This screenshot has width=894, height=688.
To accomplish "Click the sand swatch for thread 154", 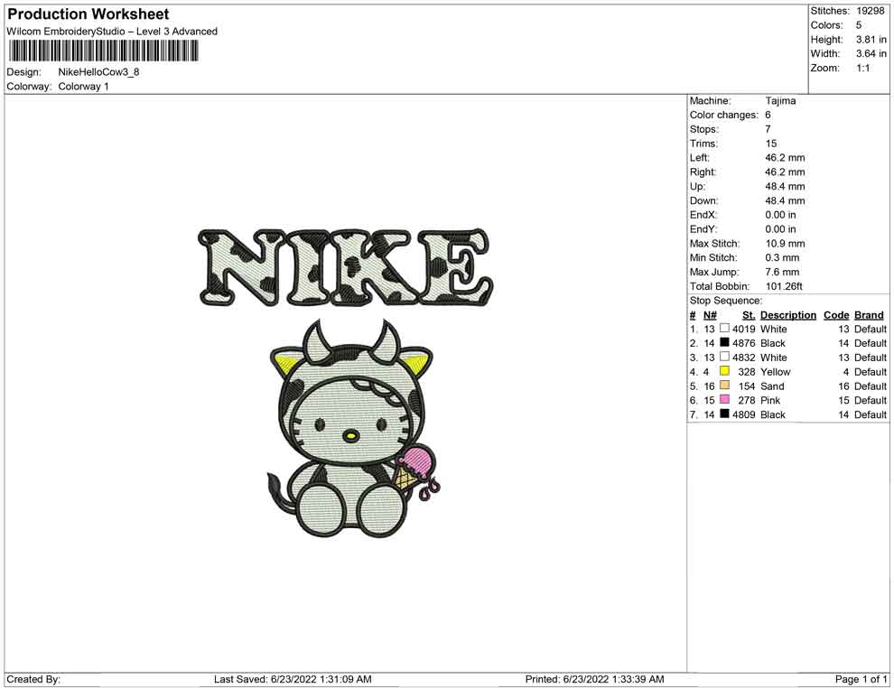I will click(724, 386).
